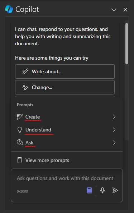The width and height of the screenshot is (134, 213).
Task: Click the question bubble icon beside Ask
Action: (x=20, y=143)
